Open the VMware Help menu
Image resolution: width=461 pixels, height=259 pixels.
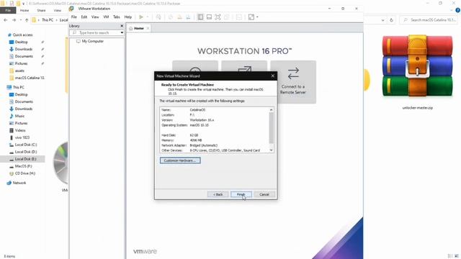[128, 17]
